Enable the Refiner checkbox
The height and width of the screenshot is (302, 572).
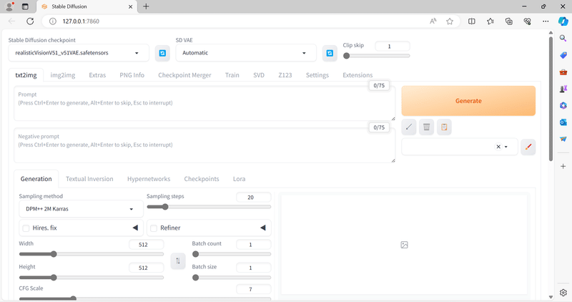154,228
